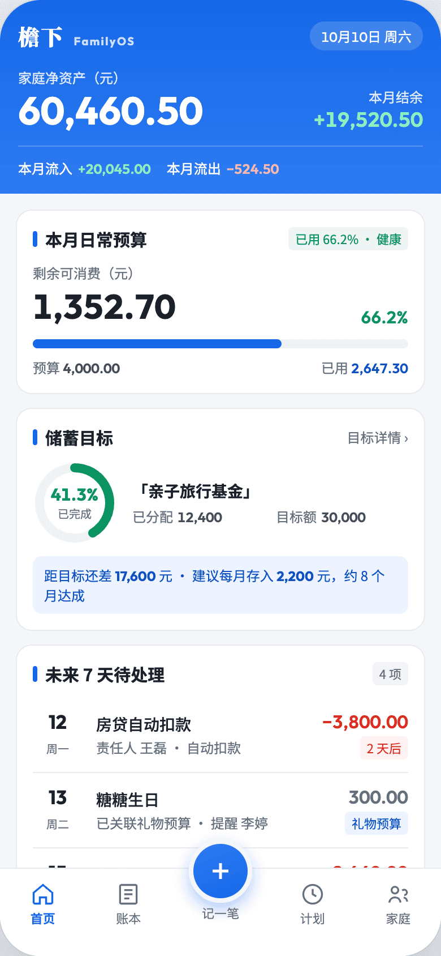Select the 计划 tab label
The height and width of the screenshot is (956, 441).
tap(313, 919)
